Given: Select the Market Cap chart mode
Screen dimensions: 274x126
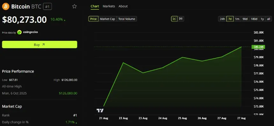Looking at the screenshot, I should point(107,19).
